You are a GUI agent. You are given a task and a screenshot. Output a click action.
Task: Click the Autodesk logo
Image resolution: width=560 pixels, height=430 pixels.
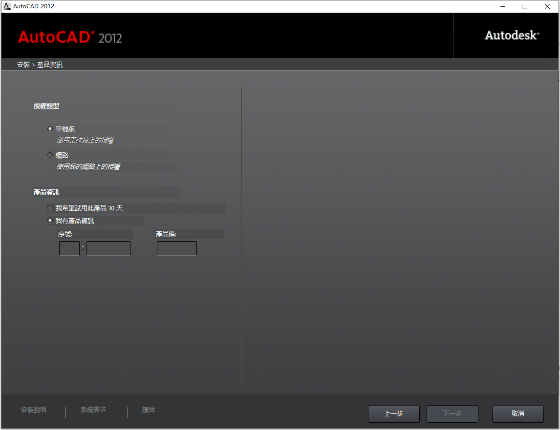pos(512,35)
